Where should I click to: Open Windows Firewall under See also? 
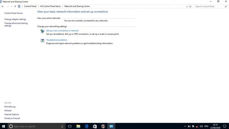pos(12,118)
